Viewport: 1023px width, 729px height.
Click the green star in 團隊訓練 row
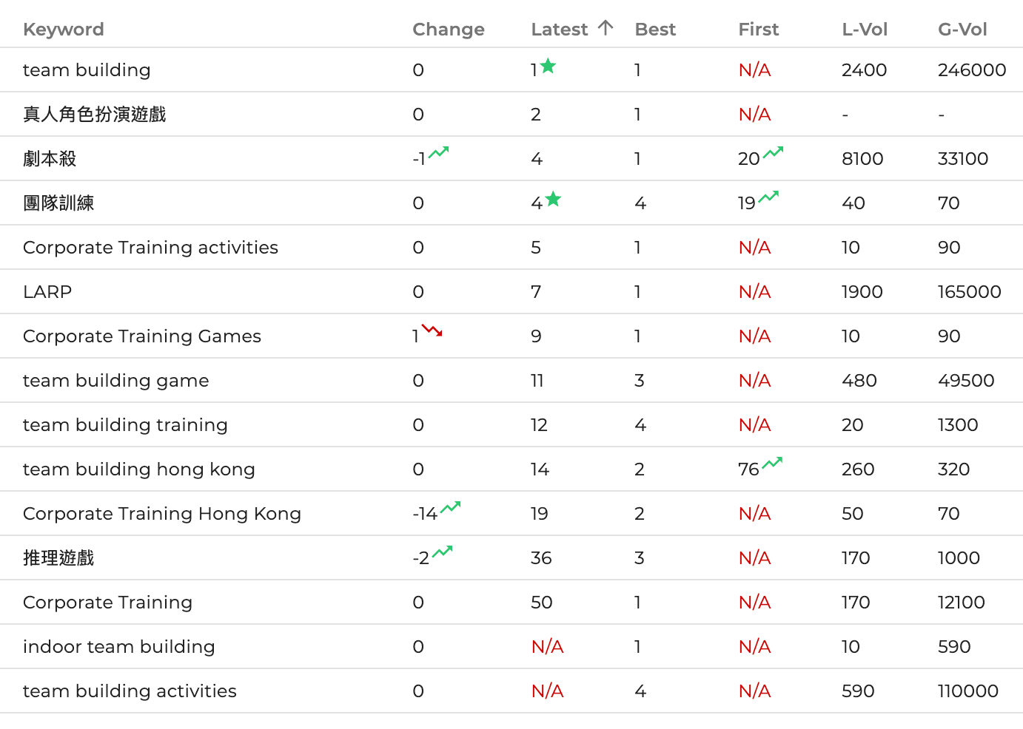pos(553,200)
